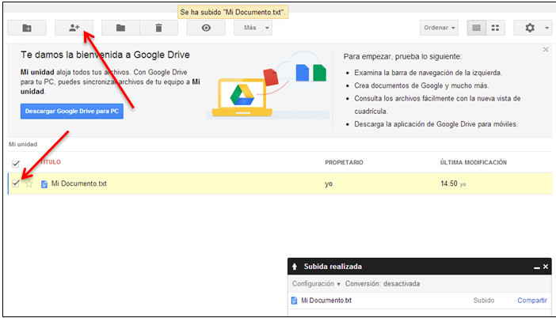
Task: Star the Mi Documento.txt file
Action: (x=29, y=184)
